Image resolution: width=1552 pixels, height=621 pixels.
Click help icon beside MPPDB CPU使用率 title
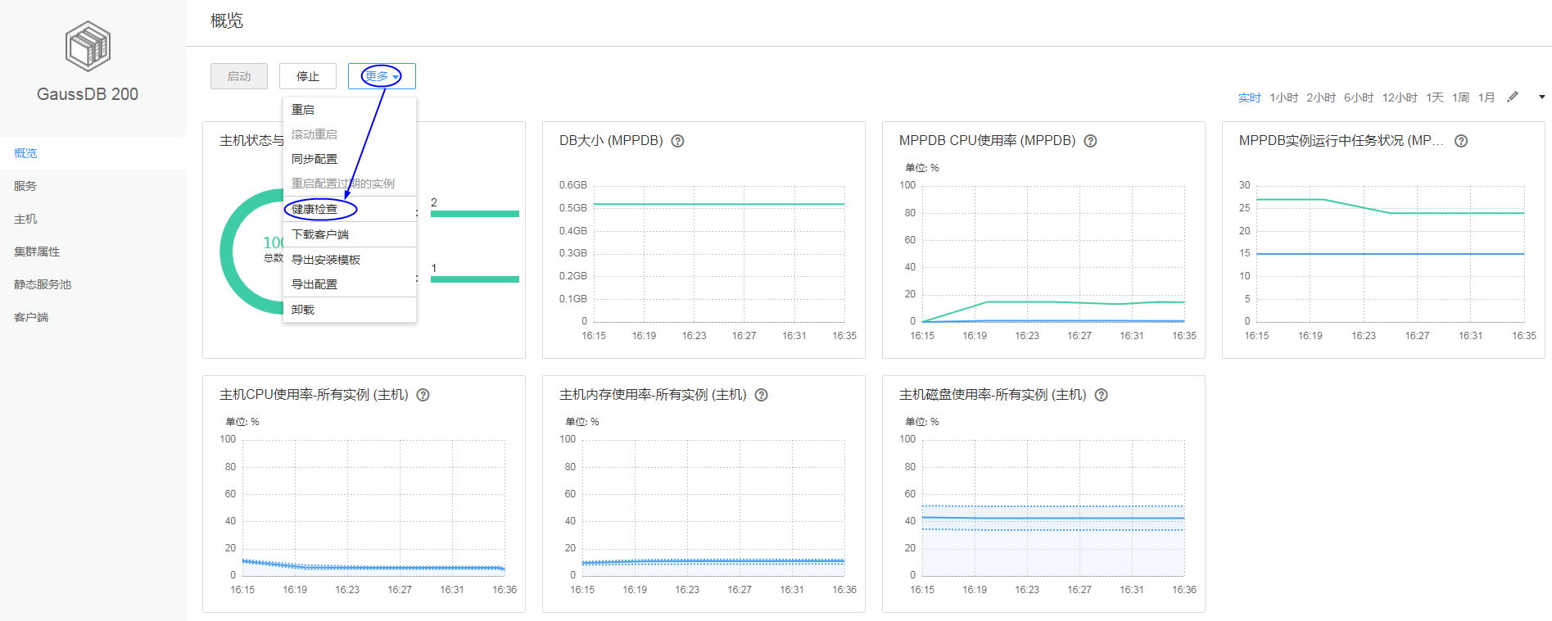tap(1090, 141)
